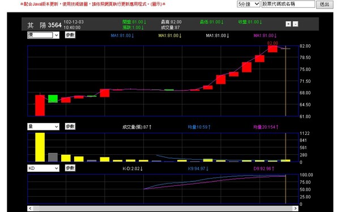Click 最低:81.00 low price label

[x=211, y=22]
